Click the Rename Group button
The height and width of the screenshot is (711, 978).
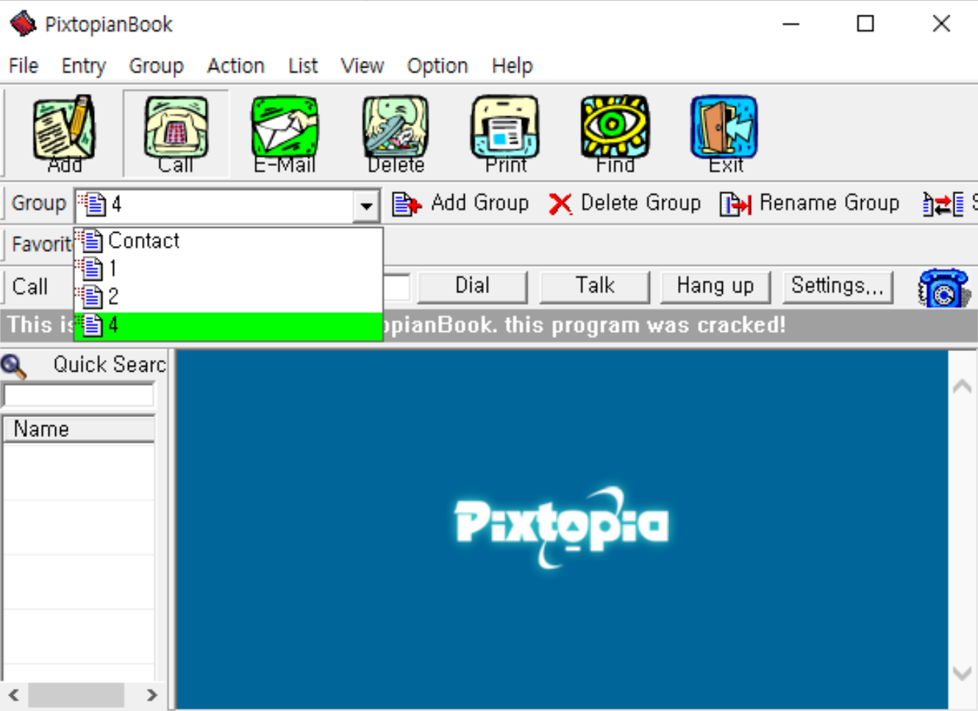[x=810, y=203]
